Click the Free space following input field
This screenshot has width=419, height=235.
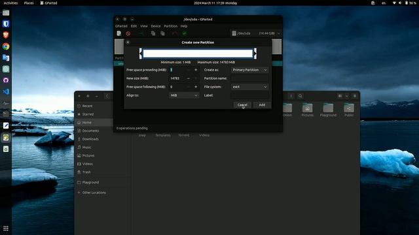point(177,87)
